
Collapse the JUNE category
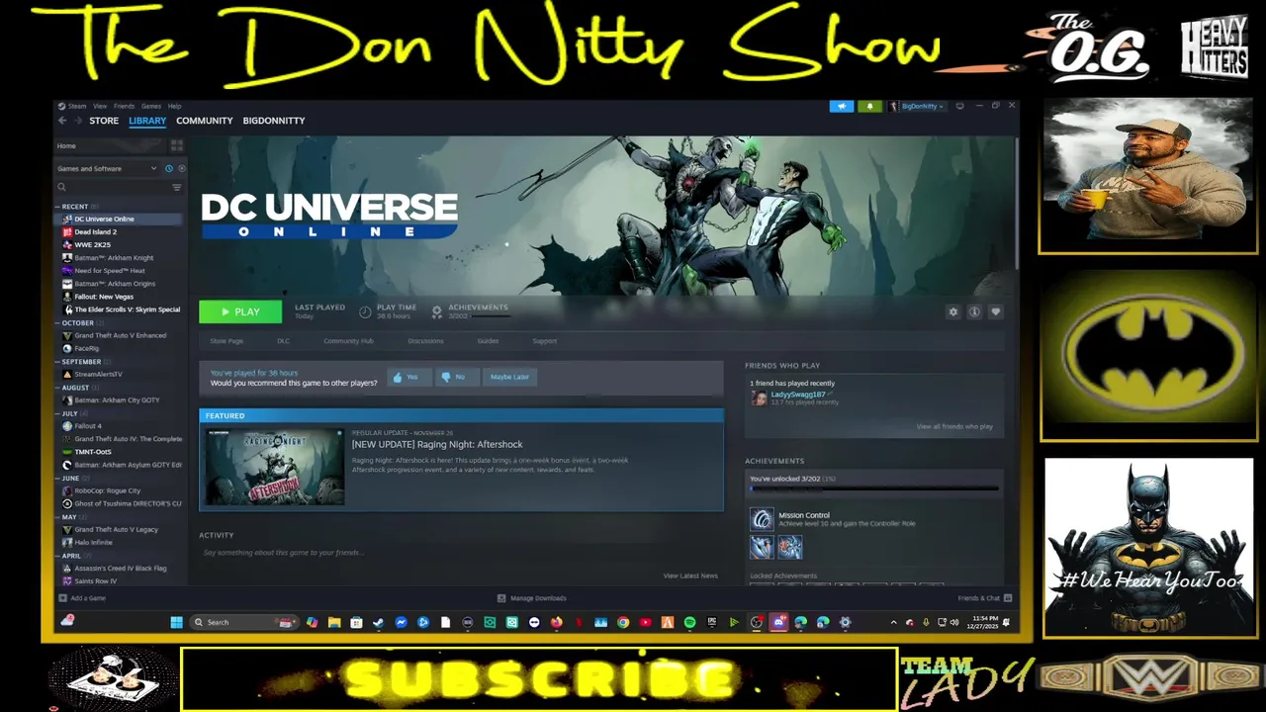coord(70,478)
